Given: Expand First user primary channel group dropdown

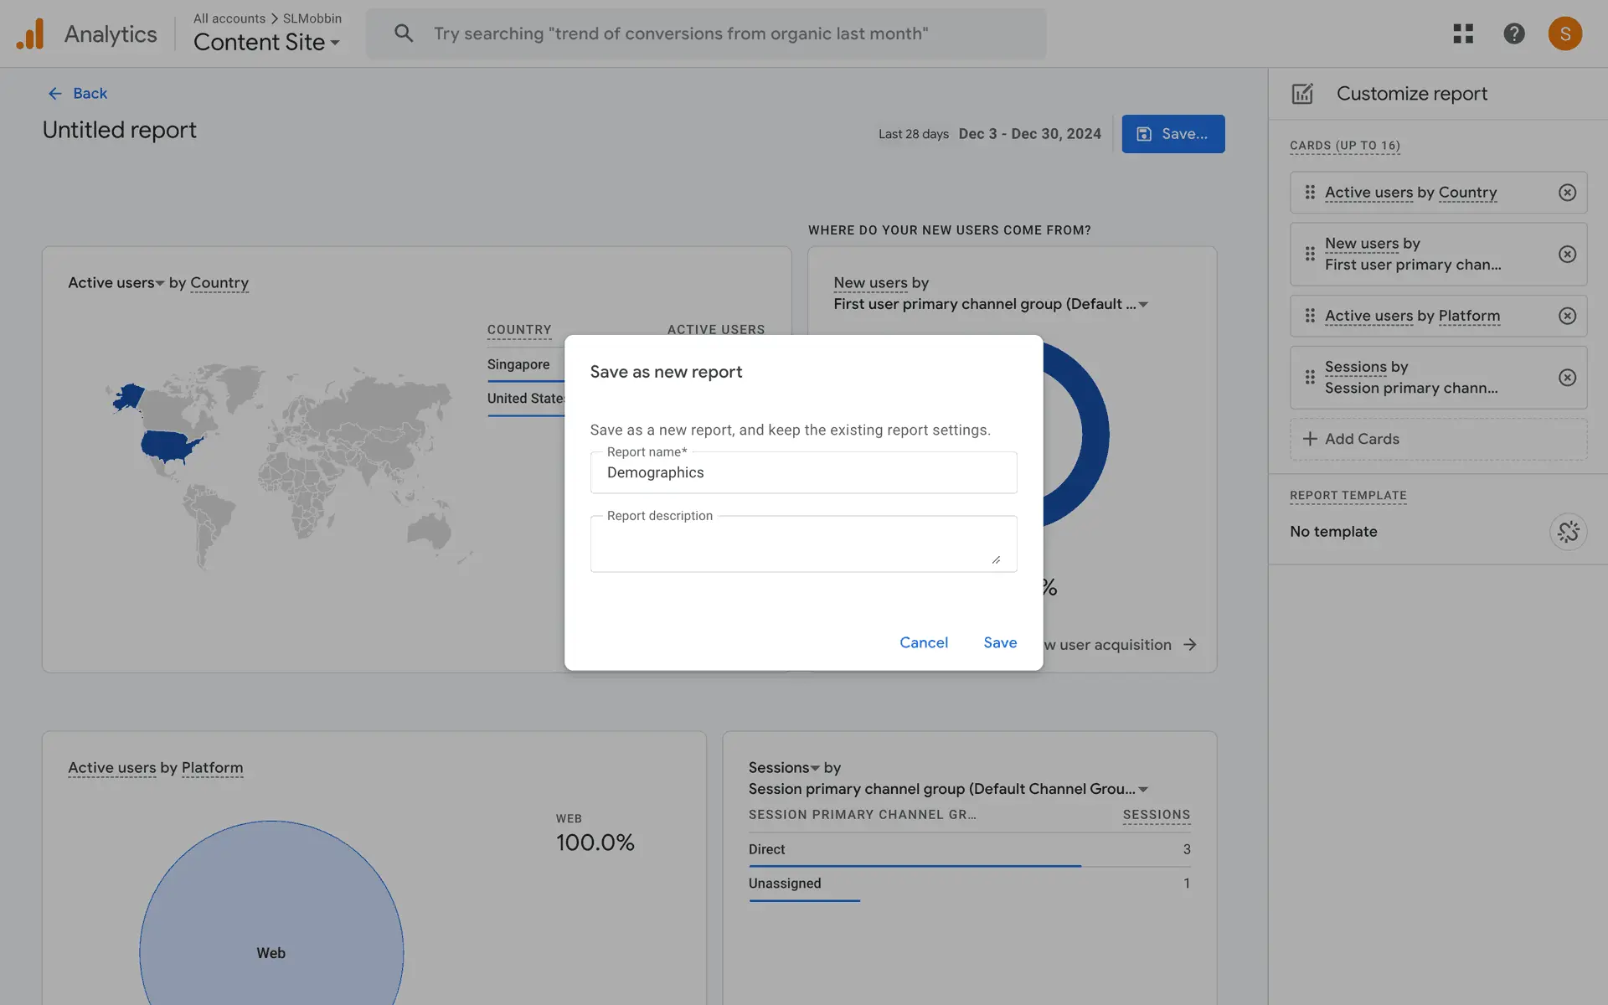Looking at the screenshot, I should [1143, 305].
